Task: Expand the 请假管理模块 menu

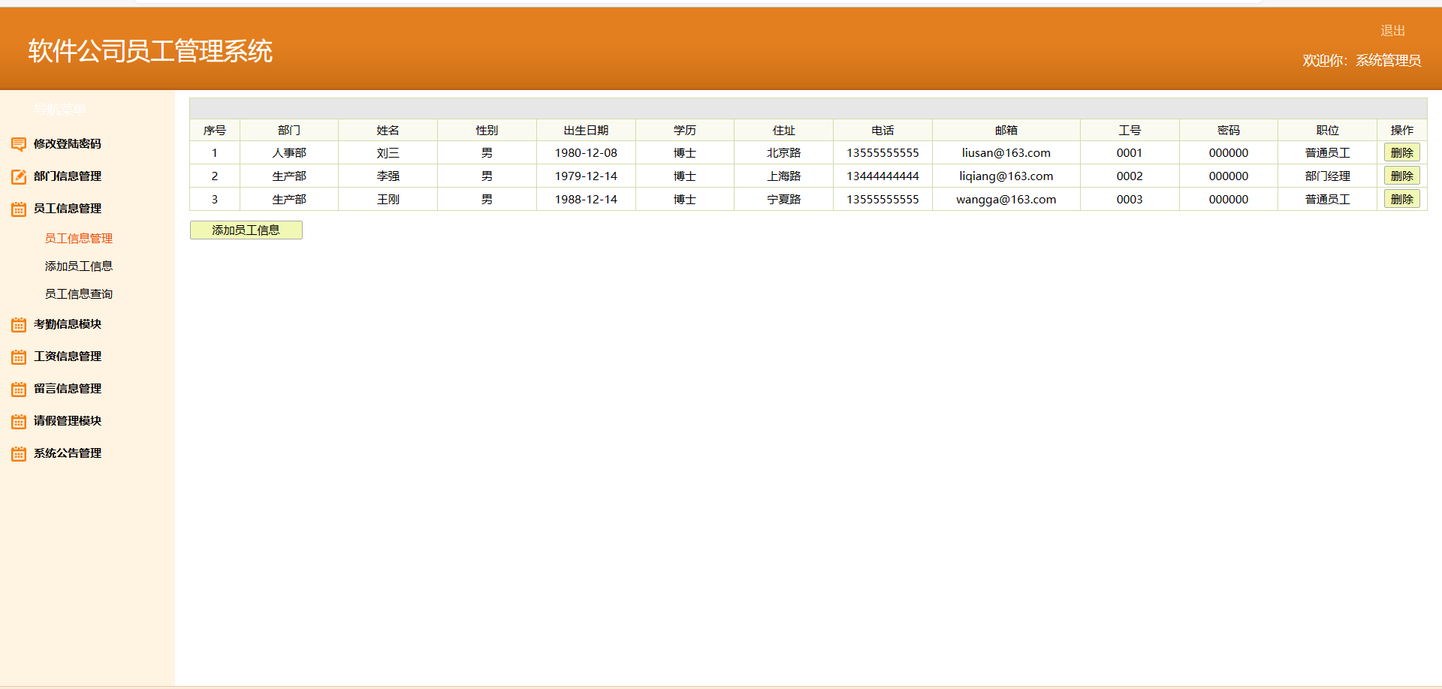Action: tap(67, 420)
